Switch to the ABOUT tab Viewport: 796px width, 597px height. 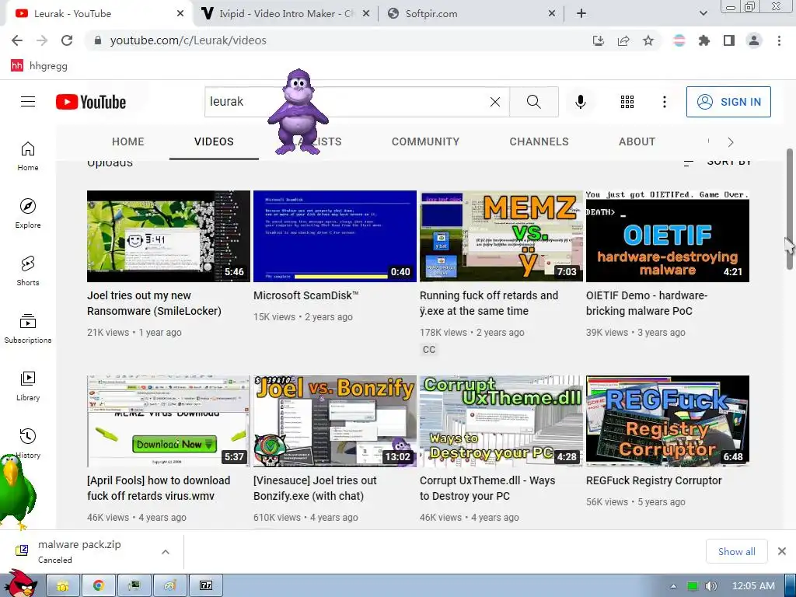point(637,141)
